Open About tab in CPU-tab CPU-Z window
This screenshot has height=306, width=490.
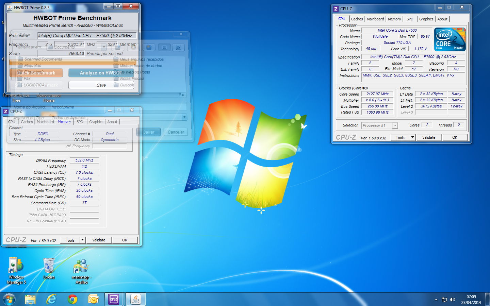(442, 19)
